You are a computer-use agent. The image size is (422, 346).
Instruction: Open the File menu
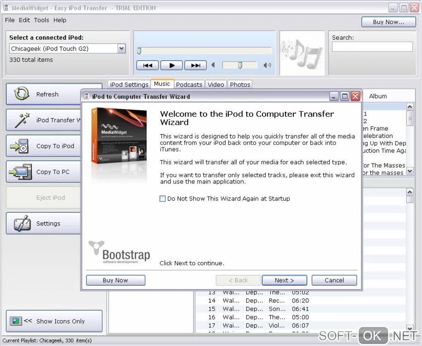point(10,20)
